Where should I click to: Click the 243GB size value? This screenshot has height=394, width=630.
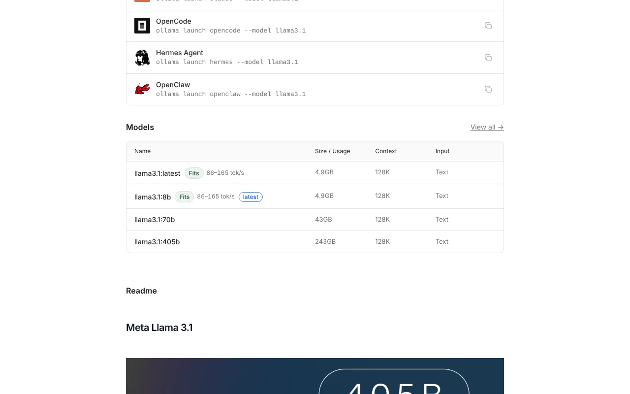[x=325, y=241]
